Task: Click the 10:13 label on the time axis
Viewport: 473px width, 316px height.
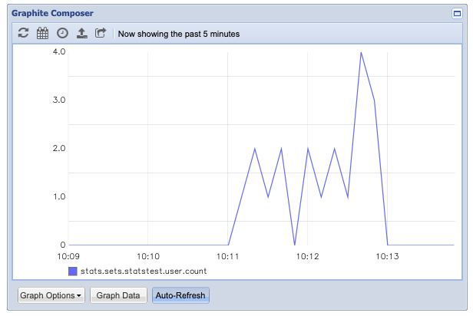Action: point(387,255)
